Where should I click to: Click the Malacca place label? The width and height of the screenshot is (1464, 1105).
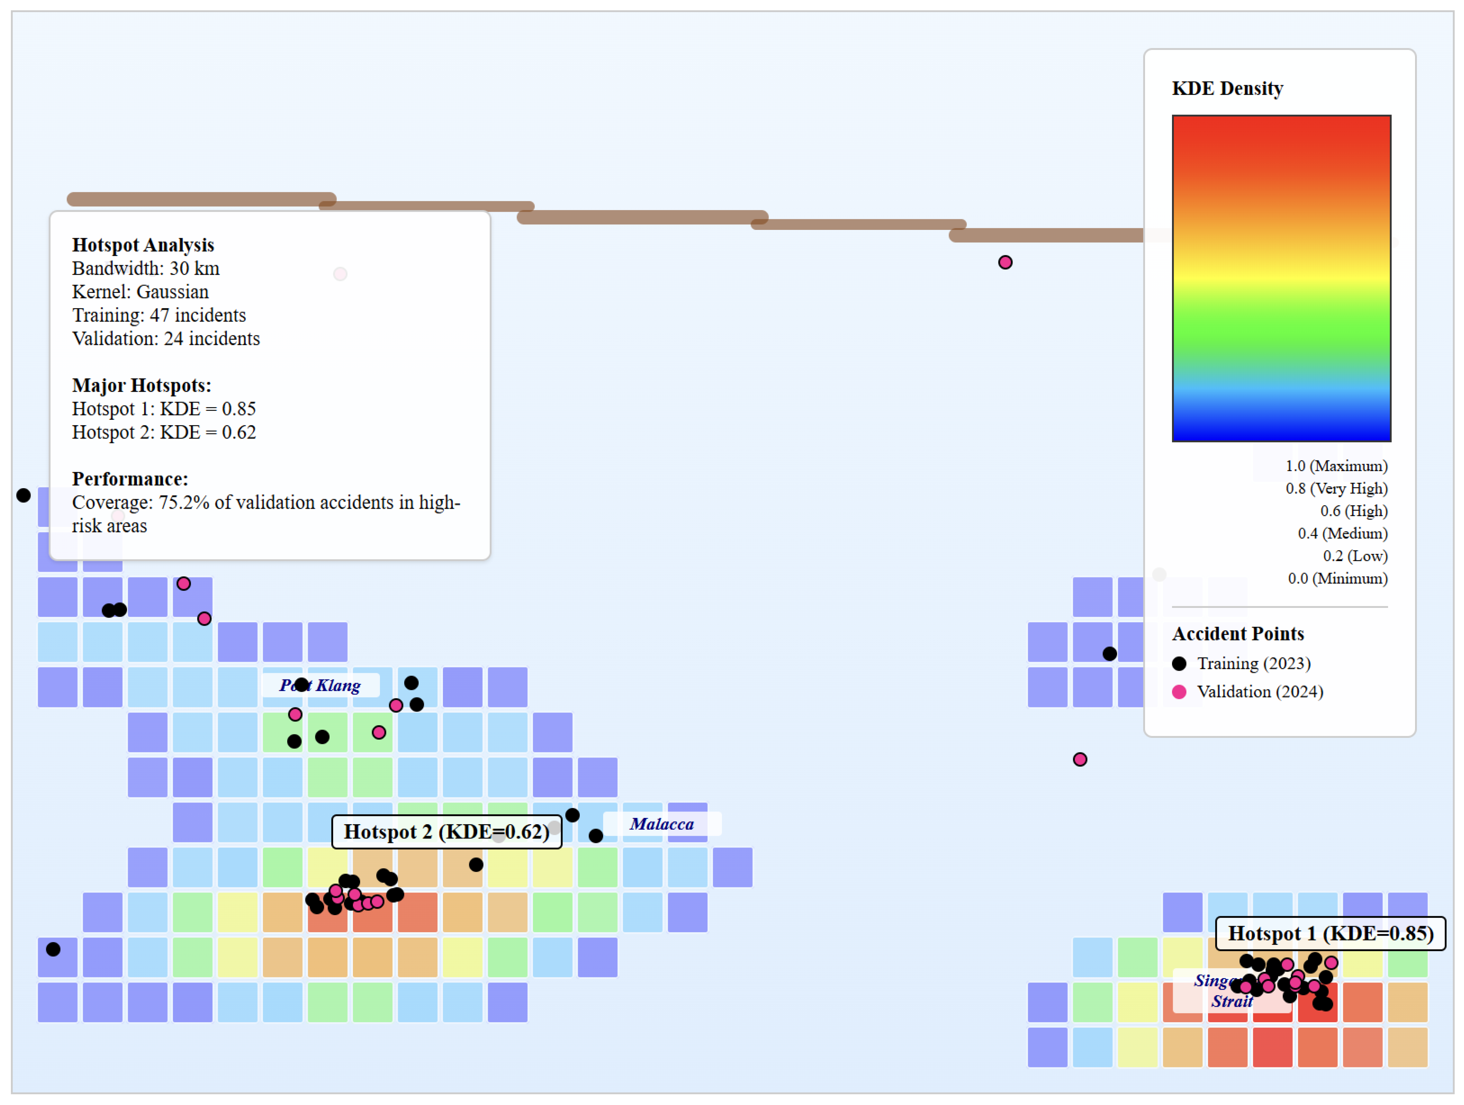(x=661, y=824)
